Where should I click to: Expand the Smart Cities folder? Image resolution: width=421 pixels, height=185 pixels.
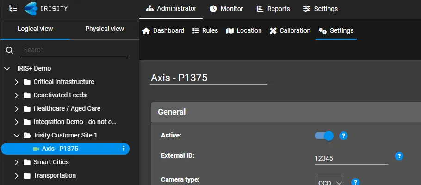coord(16,162)
